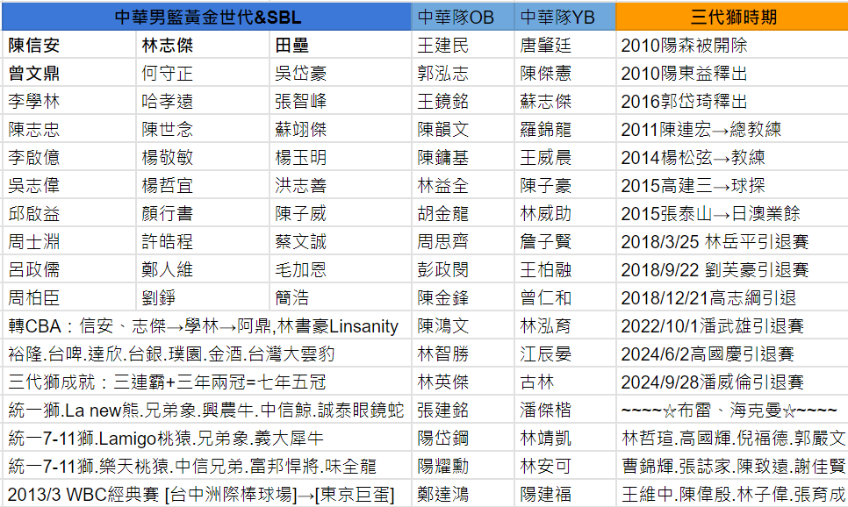Click the cell 楊敬敏
Image resolution: width=848 pixels, height=507 pixels.
pyautogui.click(x=203, y=157)
